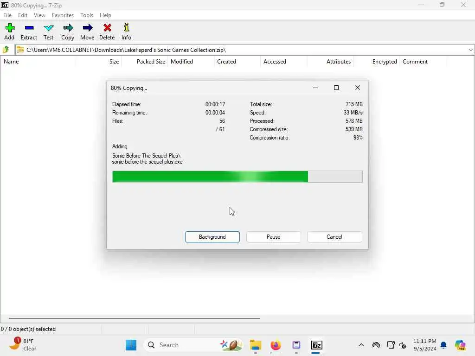Maximize the 80% Copying dialog
Viewport: 475px width, 356px height.
pyautogui.click(x=336, y=88)
